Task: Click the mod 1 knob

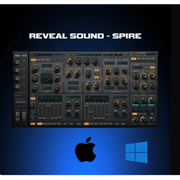Action: pyautogui.click(x=17, y=62)
